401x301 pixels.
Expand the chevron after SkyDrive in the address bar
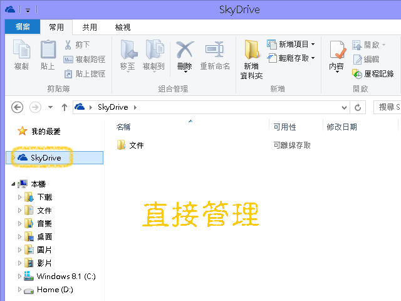click(x=135, y=107)
